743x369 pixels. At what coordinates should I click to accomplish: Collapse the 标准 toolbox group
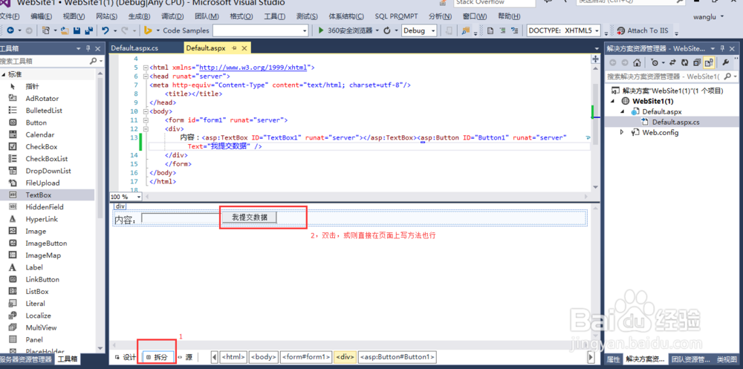pyautogui.click(x=3, y=75)
